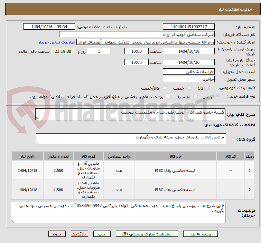Click the price validity date 1404/10/30 field
The image size is (261, 243).
pyautogui.click(x=189, y=62)
